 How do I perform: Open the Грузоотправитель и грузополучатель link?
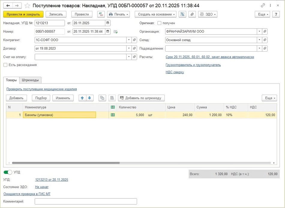193,65
